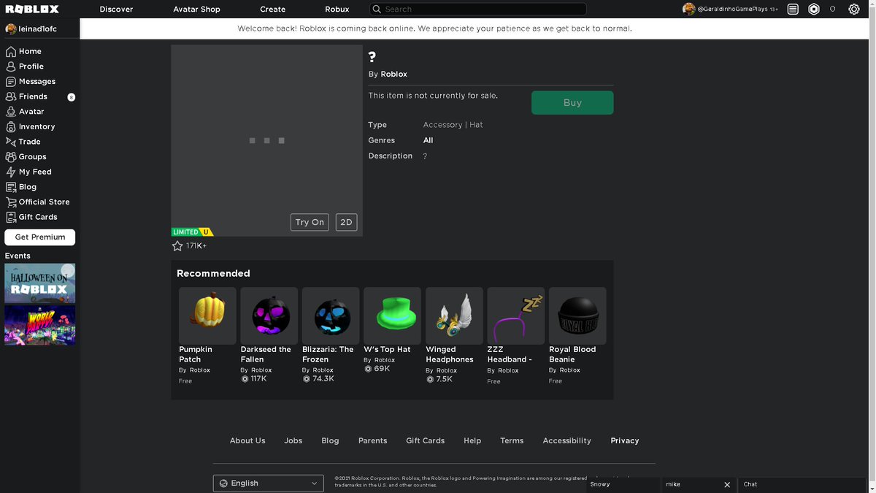The width and height of the screenshot is (876, 493).
Task: Open ZZZ Headband recommended item
Action: (x=516, y=316)
